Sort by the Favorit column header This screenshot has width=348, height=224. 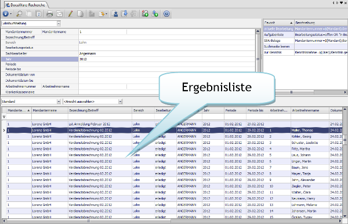[x=278, y=23]
